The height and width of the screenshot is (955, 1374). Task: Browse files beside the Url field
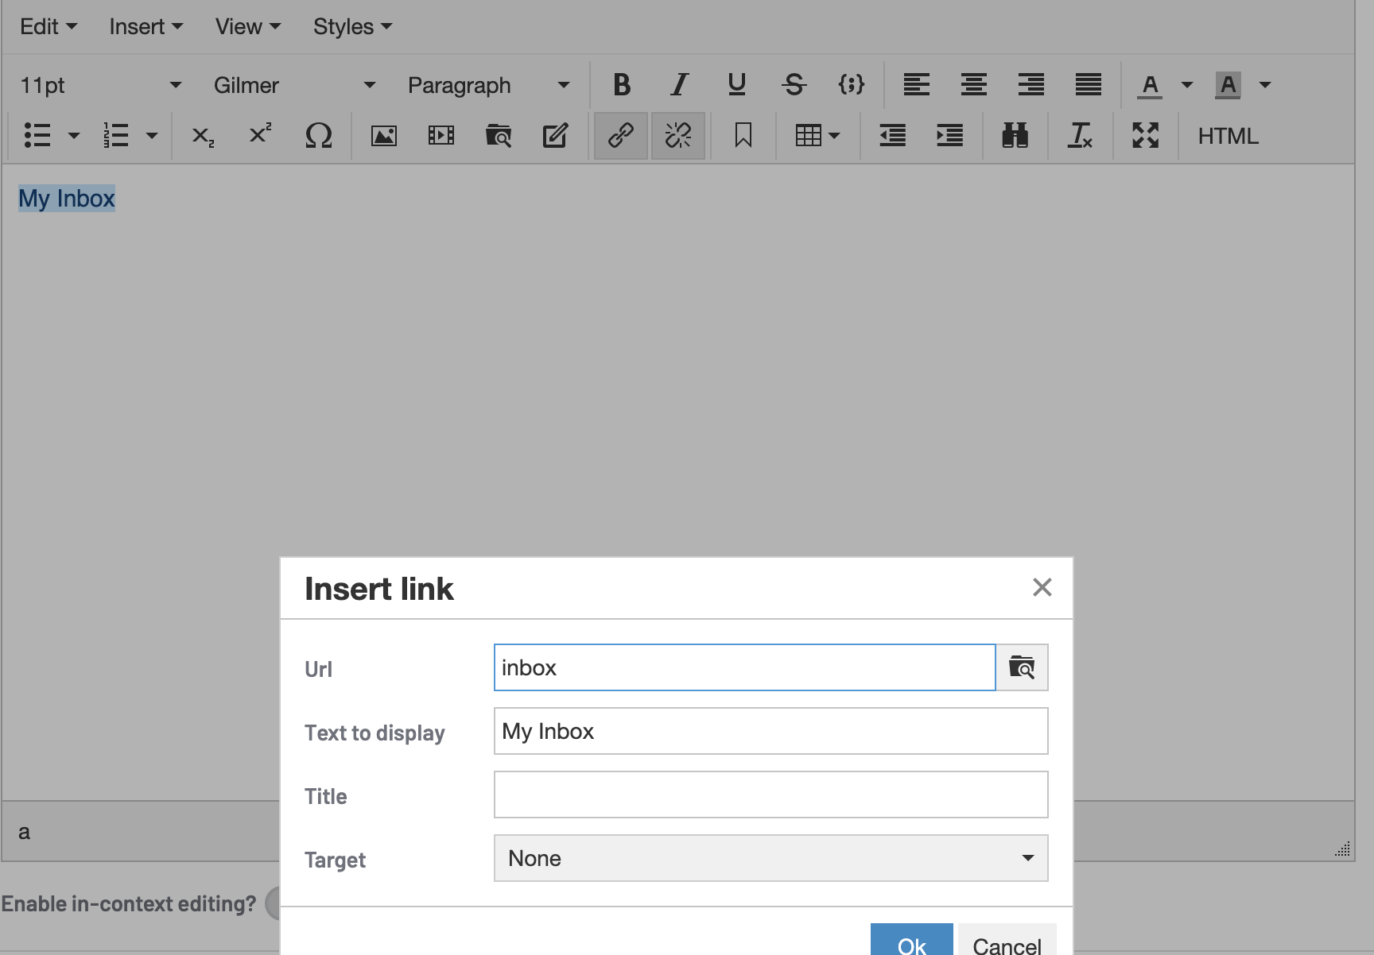click(1022, 667)
